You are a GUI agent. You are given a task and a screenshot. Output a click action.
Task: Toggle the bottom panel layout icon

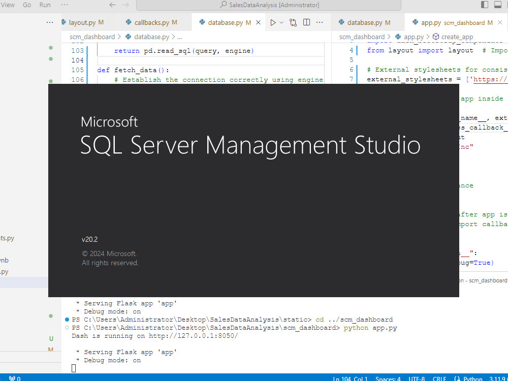[x=498, y=5]
